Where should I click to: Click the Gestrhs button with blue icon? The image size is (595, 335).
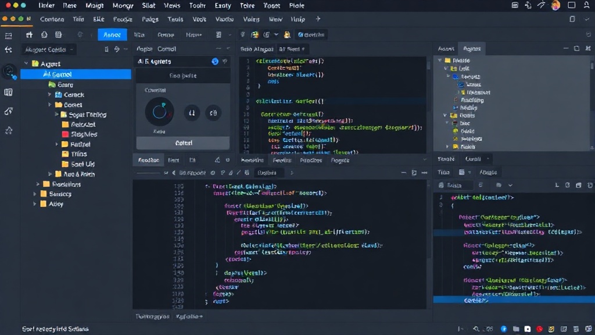(311, 34)
